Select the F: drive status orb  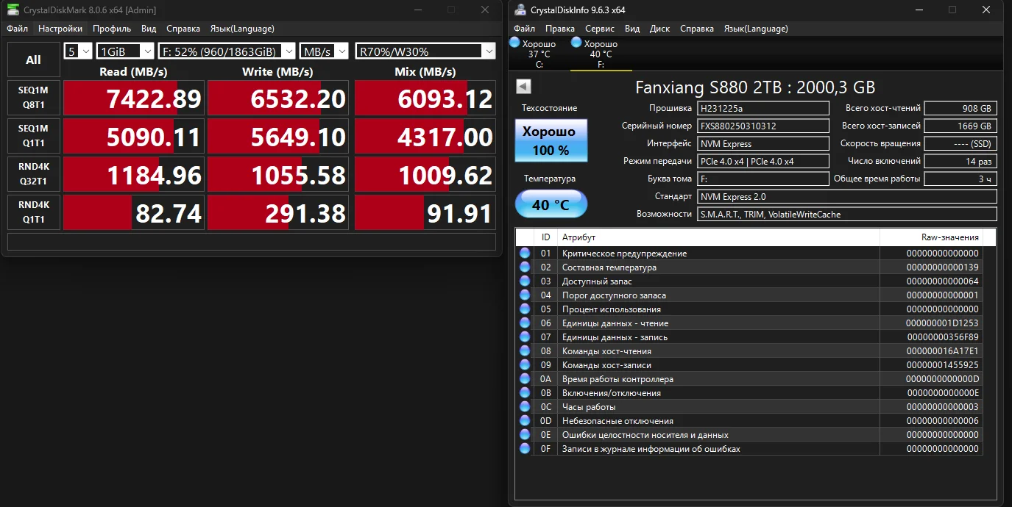[x=576, y=43]
